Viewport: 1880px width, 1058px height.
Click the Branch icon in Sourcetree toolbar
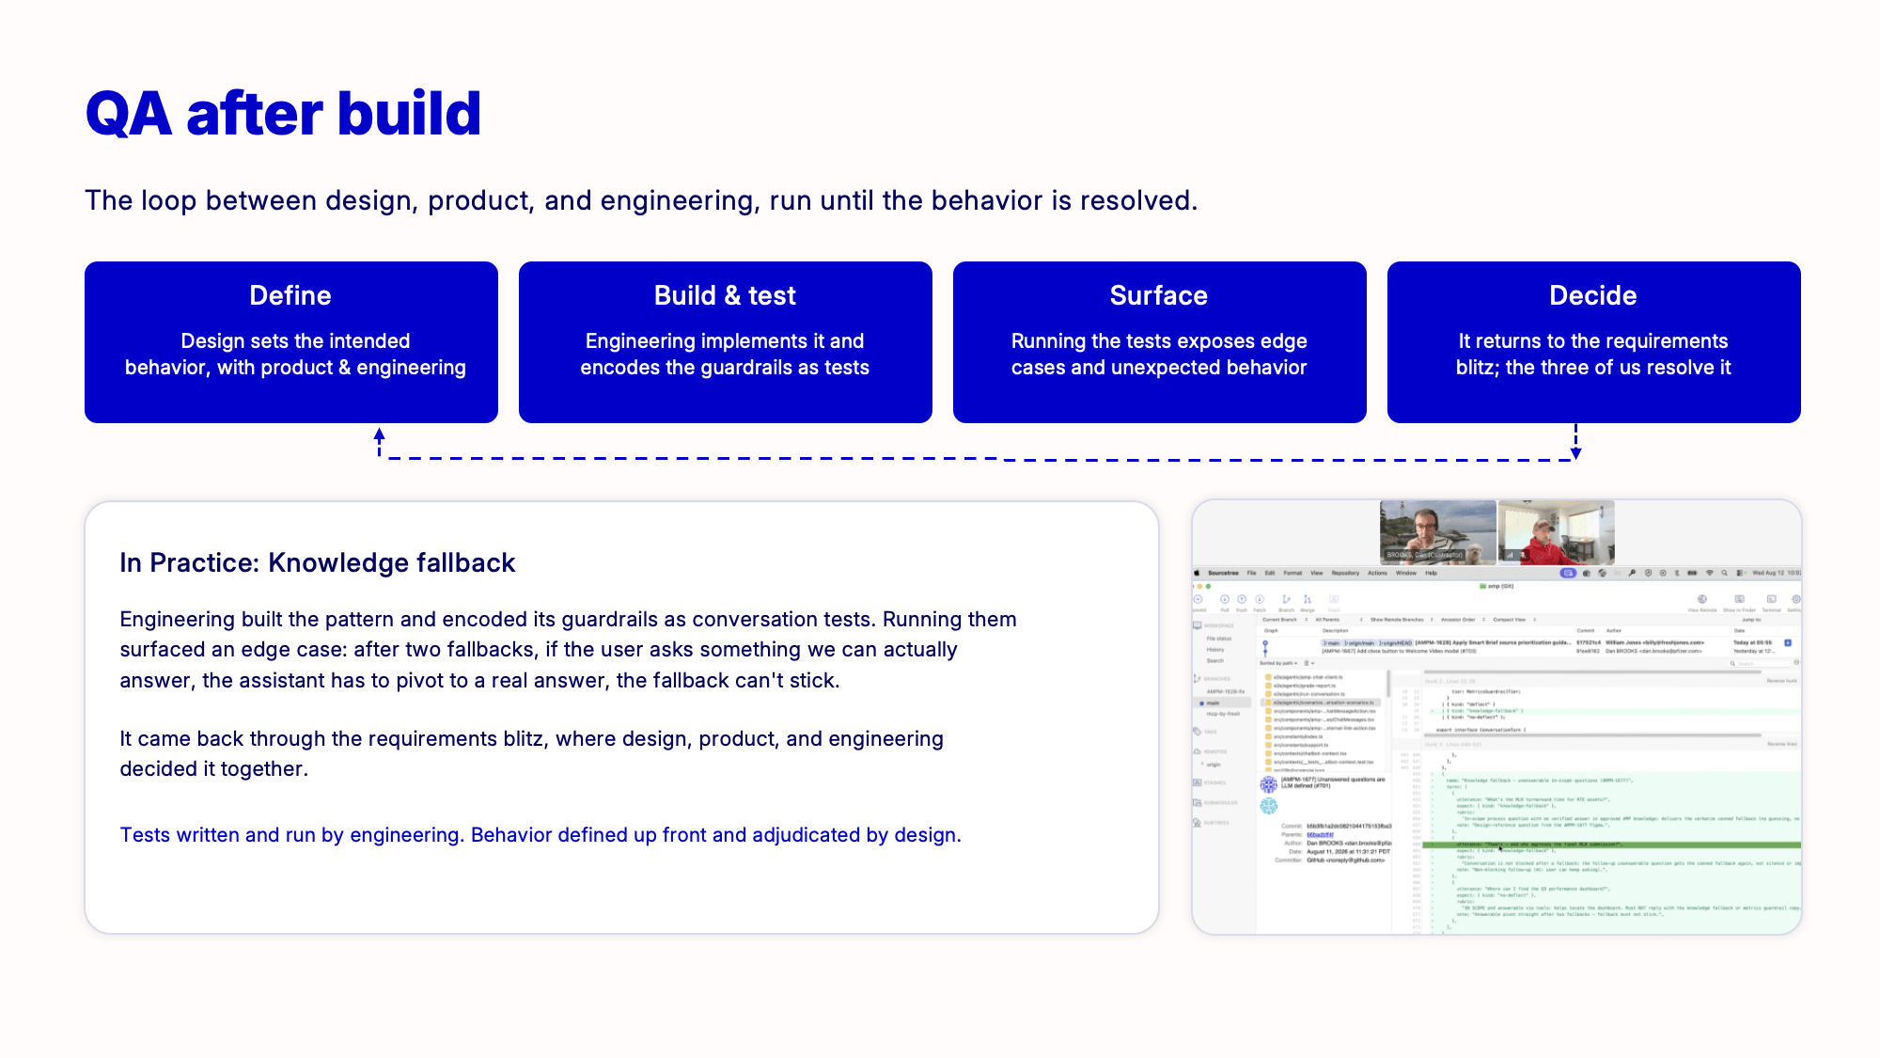(x=1286, y=599)
